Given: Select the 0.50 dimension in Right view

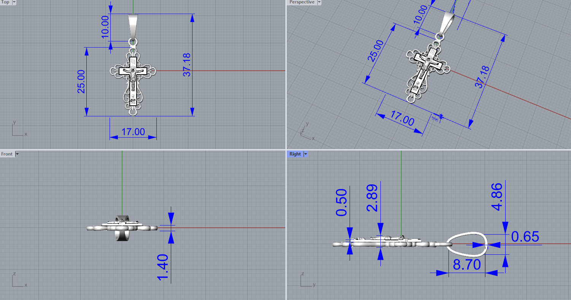Looking at the screenshot, I should click(342, 202).
